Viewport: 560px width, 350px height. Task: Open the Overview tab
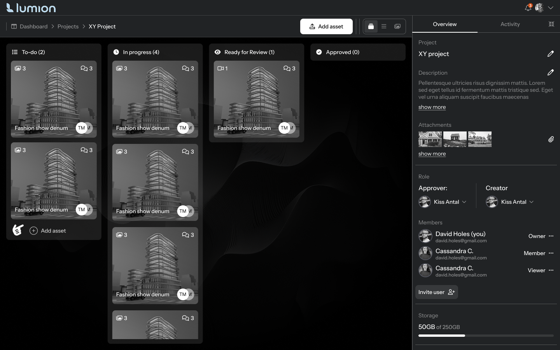445,24
